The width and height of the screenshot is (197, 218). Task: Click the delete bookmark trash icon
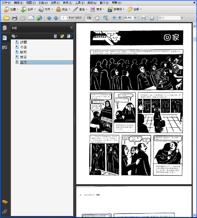tap(55, 36)
